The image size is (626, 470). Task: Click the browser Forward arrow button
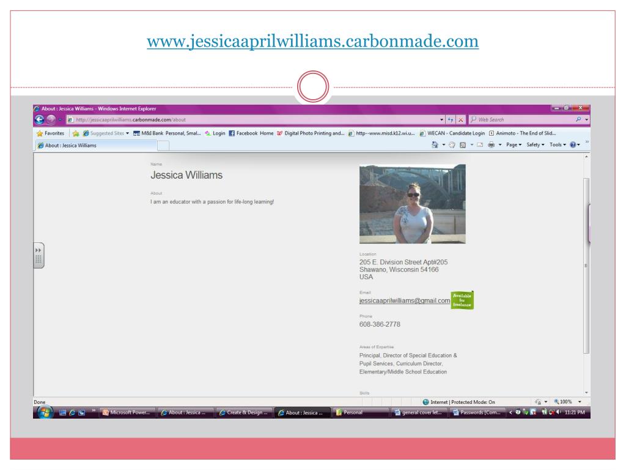[51, 119]
